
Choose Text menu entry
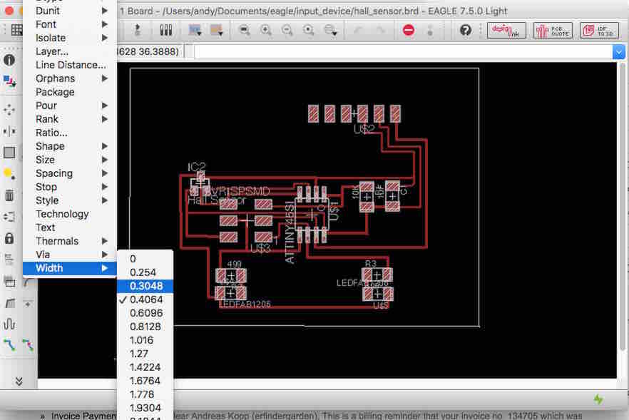(70, 228)
